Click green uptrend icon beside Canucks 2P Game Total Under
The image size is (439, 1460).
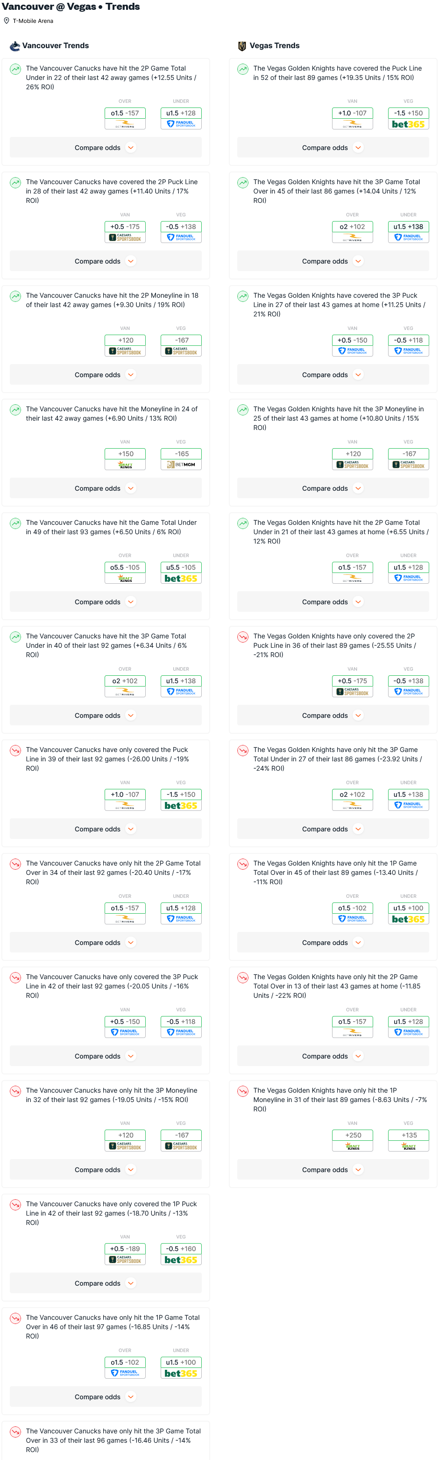coord(15,69)
